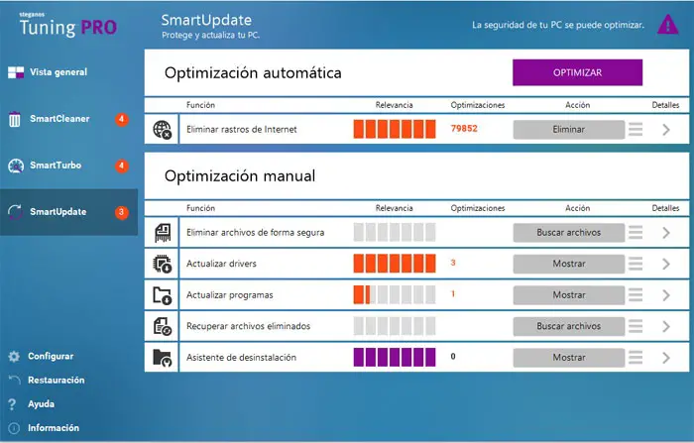694x443 pixels.
Task: Click partially filled relevance bar for Actualizar programas
Action: (x=395, y=294)
